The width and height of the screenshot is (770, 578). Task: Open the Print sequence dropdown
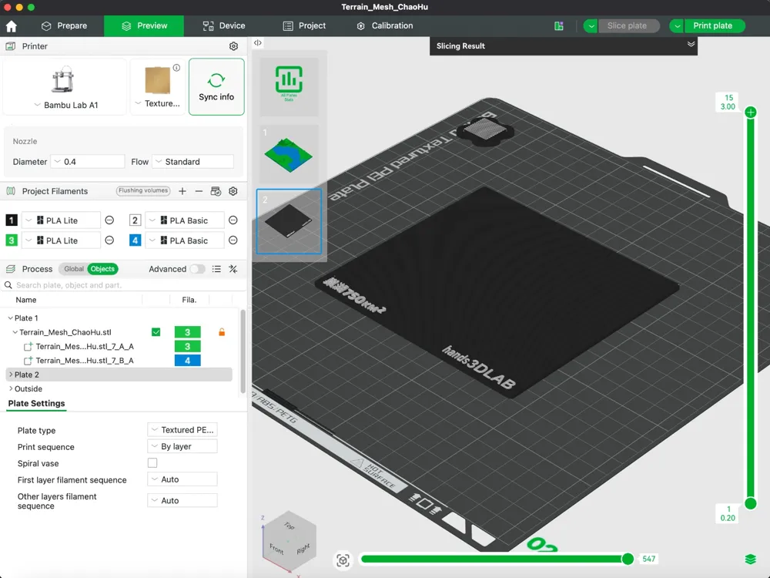182,446
